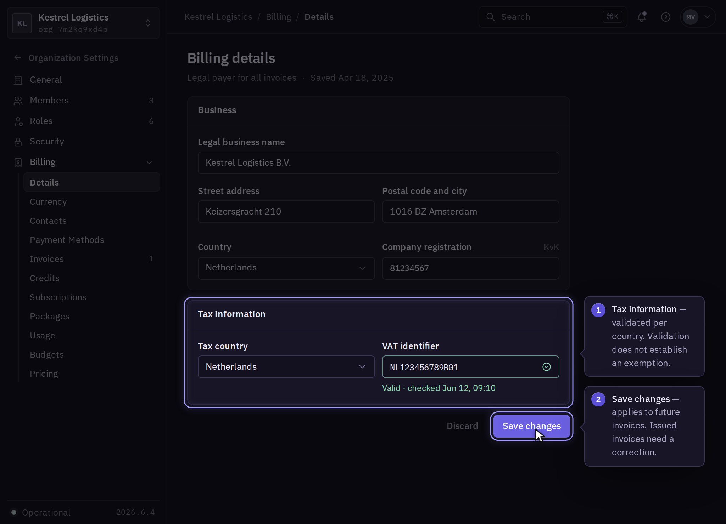Click the Company registration field
The height and width of the screenshot is (524, 726).
click(470, 268)
